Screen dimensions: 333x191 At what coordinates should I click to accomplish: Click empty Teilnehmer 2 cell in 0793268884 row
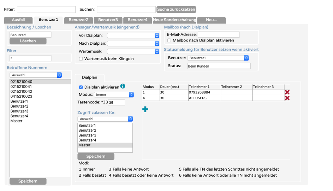pyautogui.click(x=237, y=92)
